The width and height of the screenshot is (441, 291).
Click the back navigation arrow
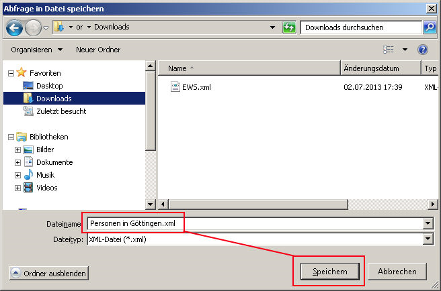pos(15,27)
